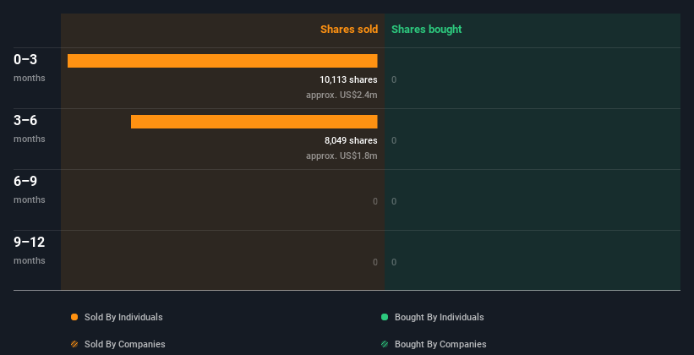This screenshot has width=694, height=355.
Task: Select the 3–6 months orange sold bar
Action: [x=254, y=122]
